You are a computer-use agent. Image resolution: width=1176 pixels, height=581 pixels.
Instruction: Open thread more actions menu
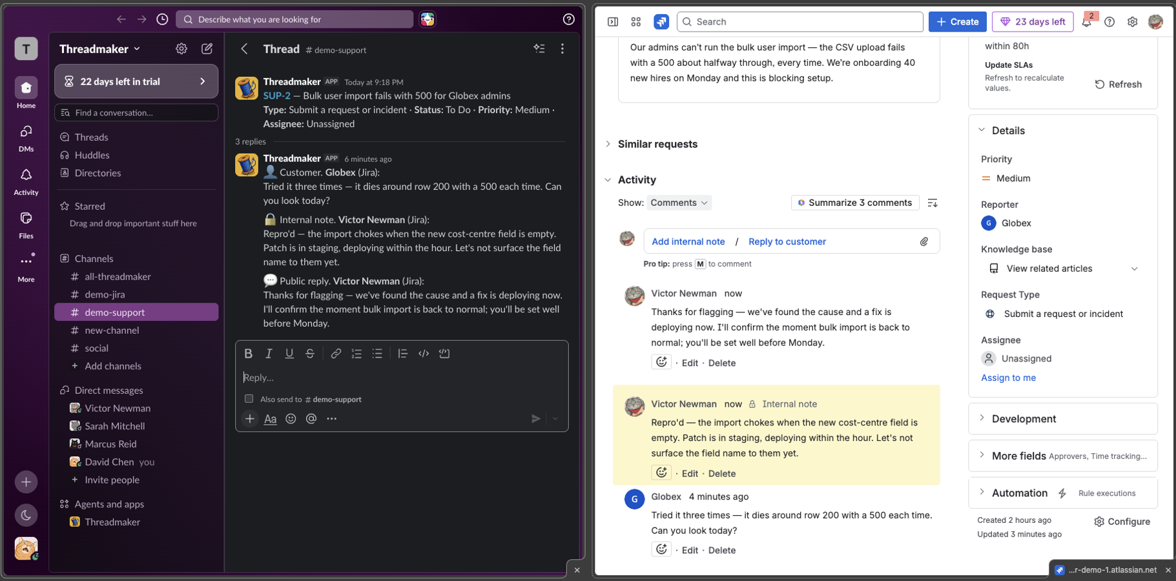pyautogui.click(x=562, y=49)
